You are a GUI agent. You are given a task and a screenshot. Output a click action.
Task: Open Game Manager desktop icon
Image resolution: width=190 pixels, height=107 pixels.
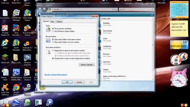coord(16,45)
